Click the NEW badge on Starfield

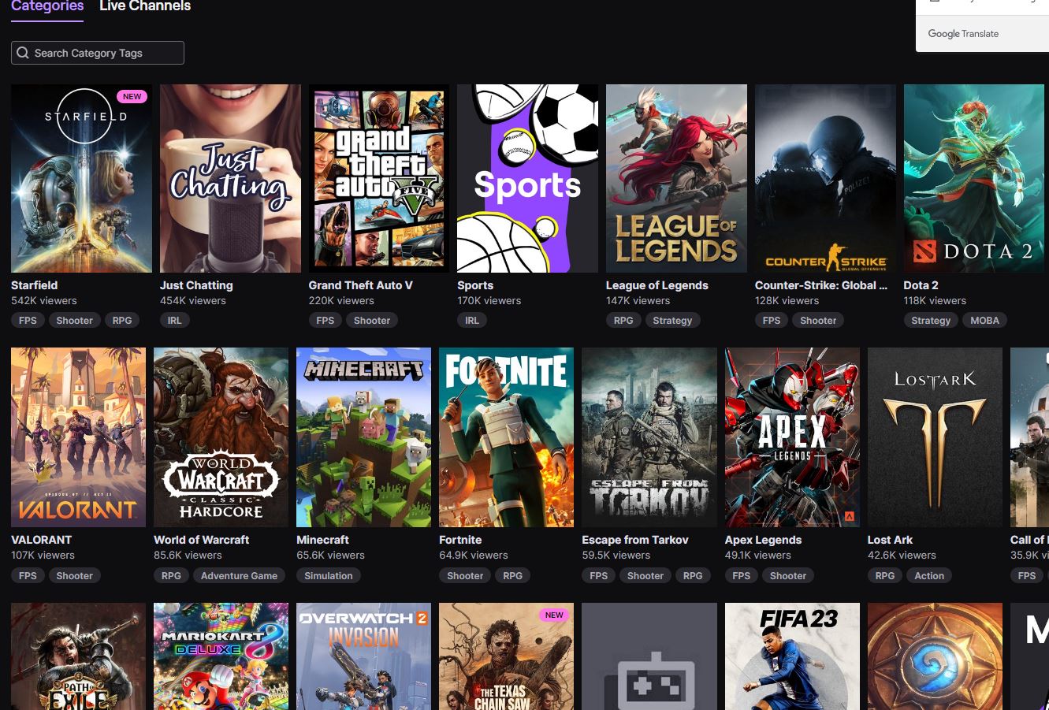(132, 97)
